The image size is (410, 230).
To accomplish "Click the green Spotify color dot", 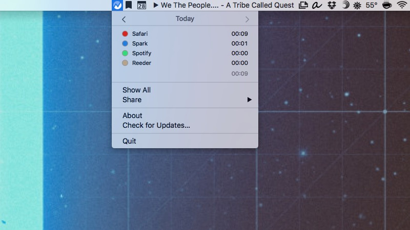I will point(125,53).
